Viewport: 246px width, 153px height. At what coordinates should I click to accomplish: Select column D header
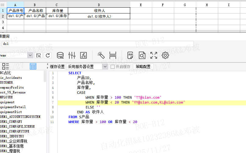99,5
